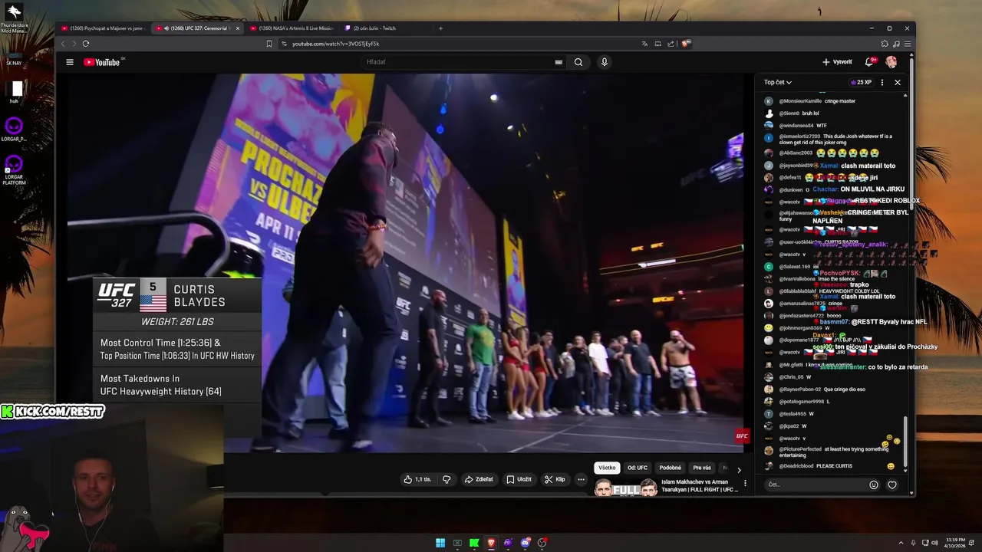982x552 pixels.
Task: Select the Od: UFC filter chip
Action: (x=638, y=468)
